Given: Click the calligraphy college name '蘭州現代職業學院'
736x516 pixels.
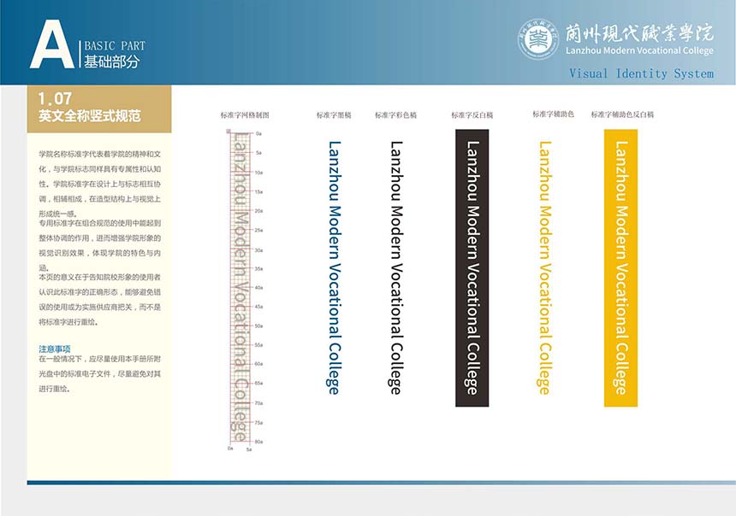Looking at the screenshot, I should (638, 32).
